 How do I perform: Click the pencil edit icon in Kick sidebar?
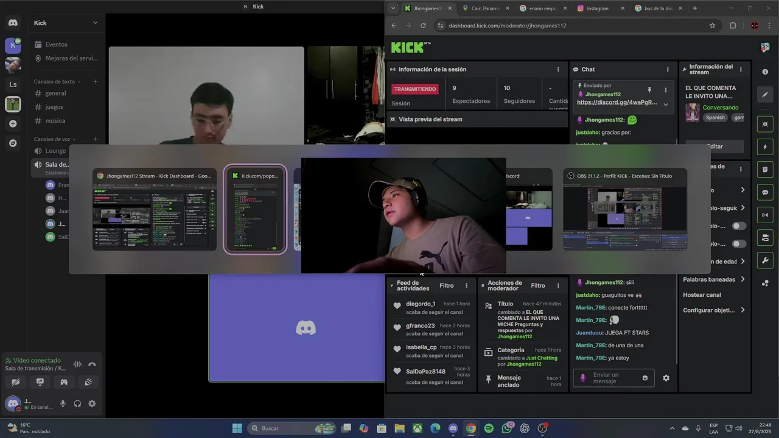[765, 94]
